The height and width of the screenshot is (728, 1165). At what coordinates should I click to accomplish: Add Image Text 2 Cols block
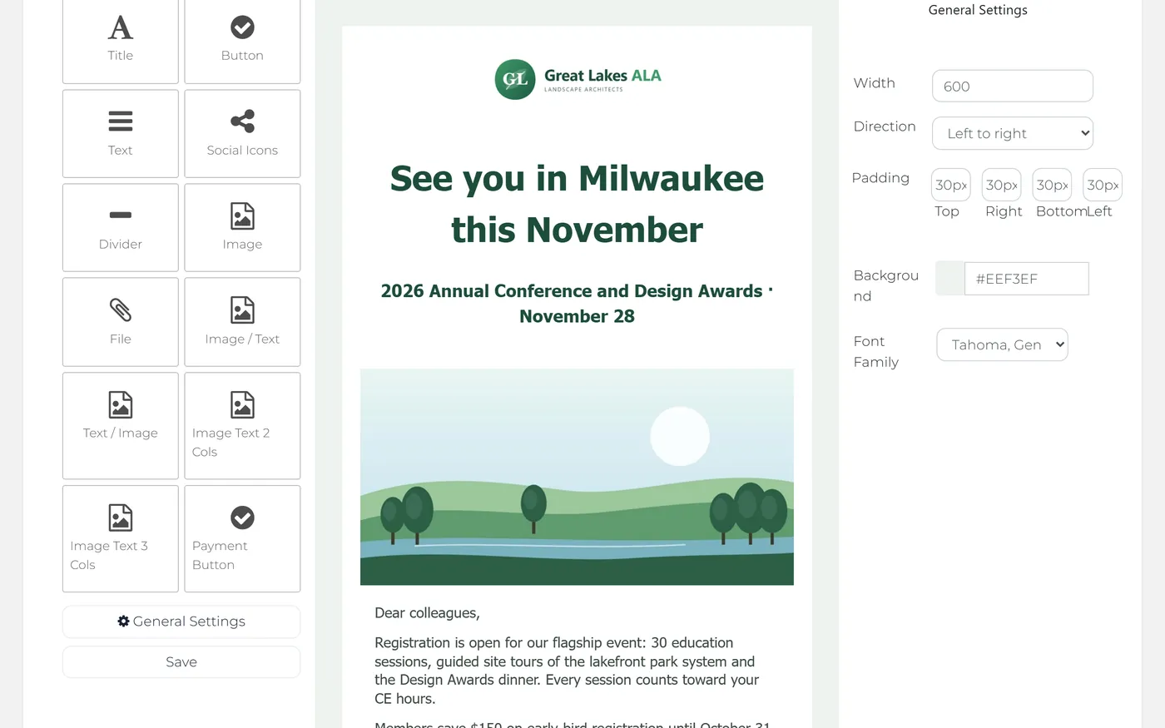pos(242,425)
